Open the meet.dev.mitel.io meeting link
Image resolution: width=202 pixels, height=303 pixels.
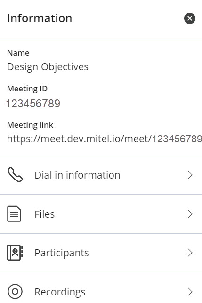point(105,139)
